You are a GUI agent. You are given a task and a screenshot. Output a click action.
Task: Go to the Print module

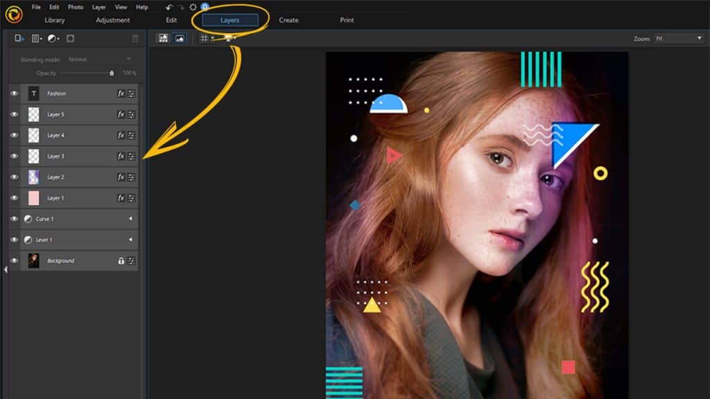coord(347,20)
